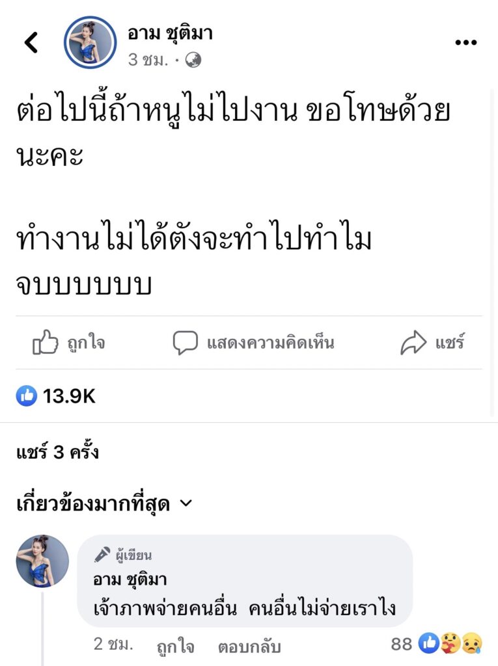Click the public globe privacy icon
Viewport: 498px width, 666px height.
pos(193,60)
